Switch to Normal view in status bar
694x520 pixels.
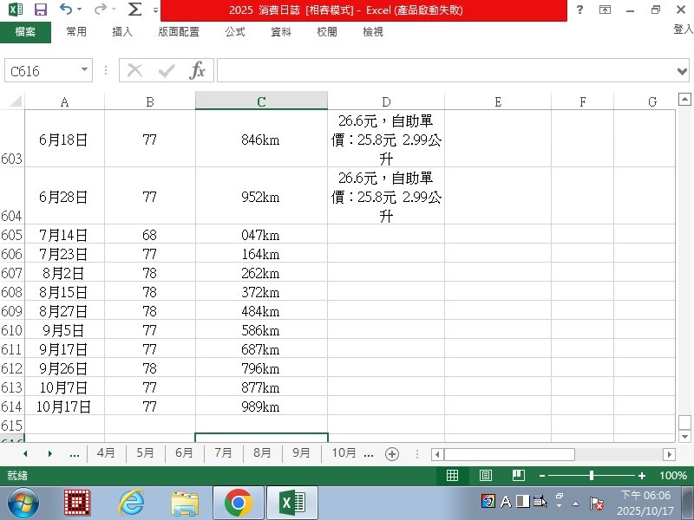452,476
